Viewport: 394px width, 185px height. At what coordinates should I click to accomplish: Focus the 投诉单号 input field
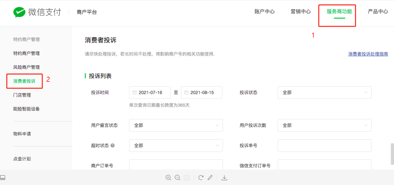[324, 145]
